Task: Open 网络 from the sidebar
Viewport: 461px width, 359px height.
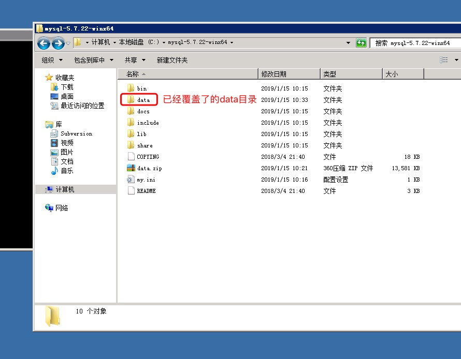Action: (x=62, y=207)
